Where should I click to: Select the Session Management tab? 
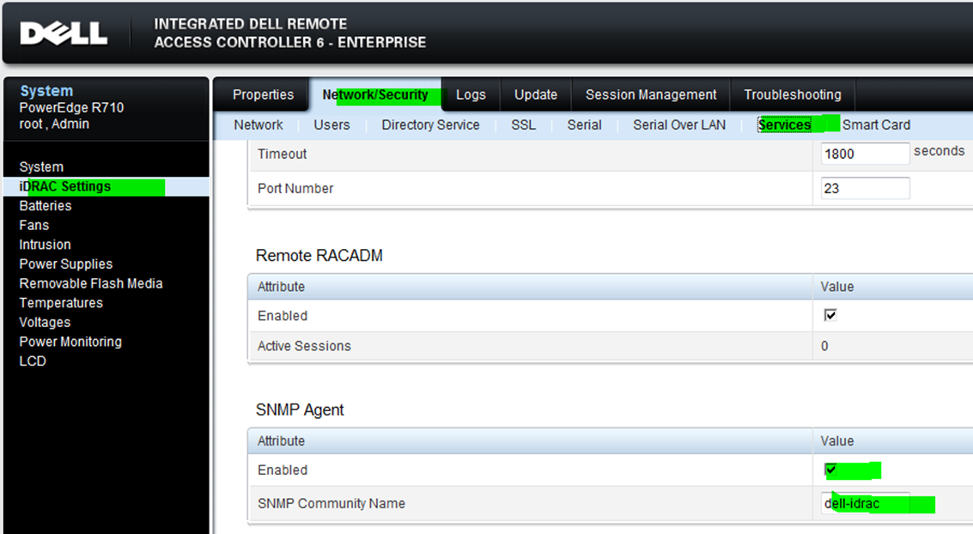pyautogui.click(x=650, y=94)
